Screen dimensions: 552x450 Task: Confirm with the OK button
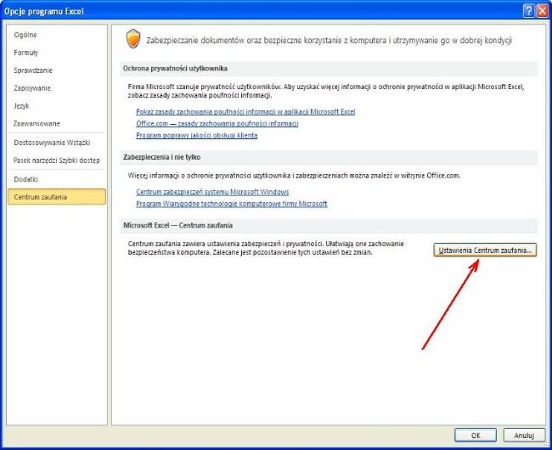tap(476, 436)
